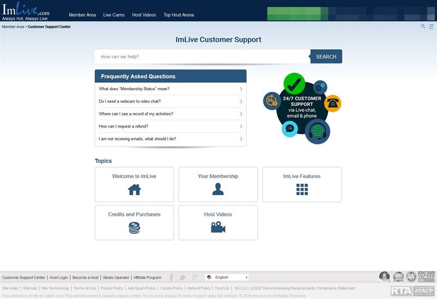This screenshot has width=437, height=299.
Task: Click the first round award badge in the footer
Action: pos(385,277)
